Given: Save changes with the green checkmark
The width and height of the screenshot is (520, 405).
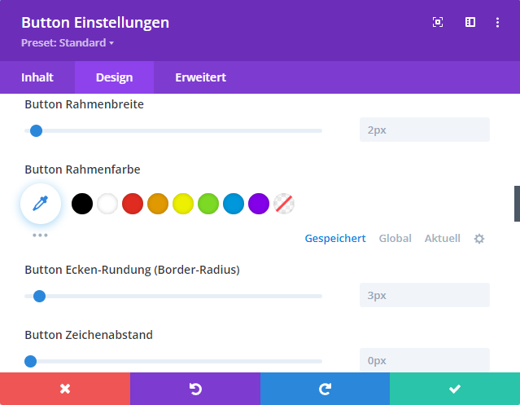Looking at the screenshot, I should (455, 389).
